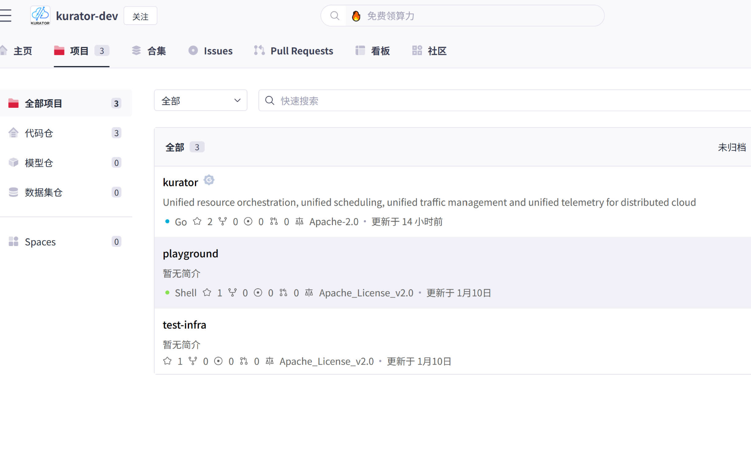
Task: Open the test-infra repository link
Action: coord(184,325)
